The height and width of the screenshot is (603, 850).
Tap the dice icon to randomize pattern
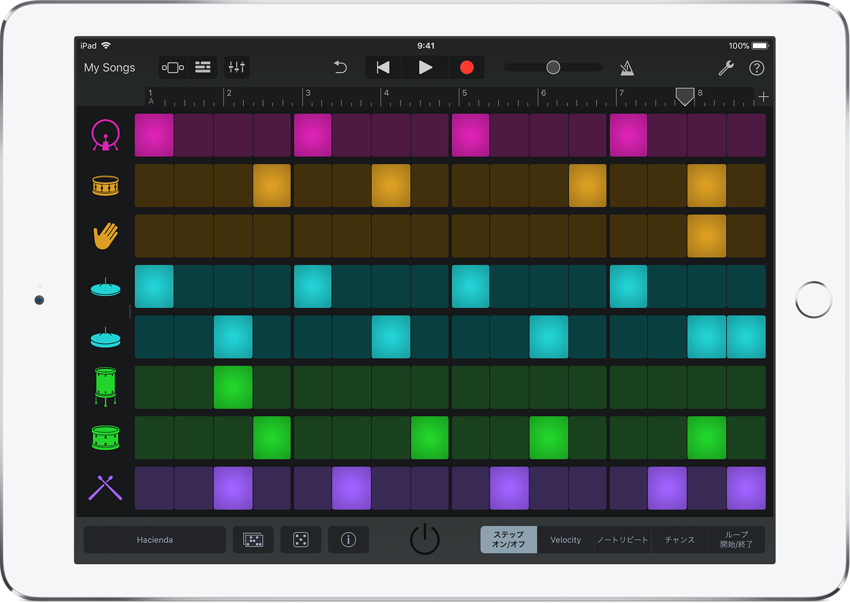tap(301, 540)
